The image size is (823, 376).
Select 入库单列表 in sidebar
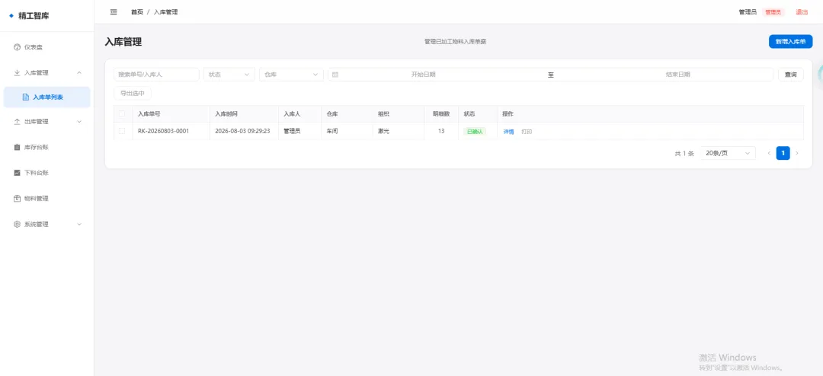coord(47,97)
